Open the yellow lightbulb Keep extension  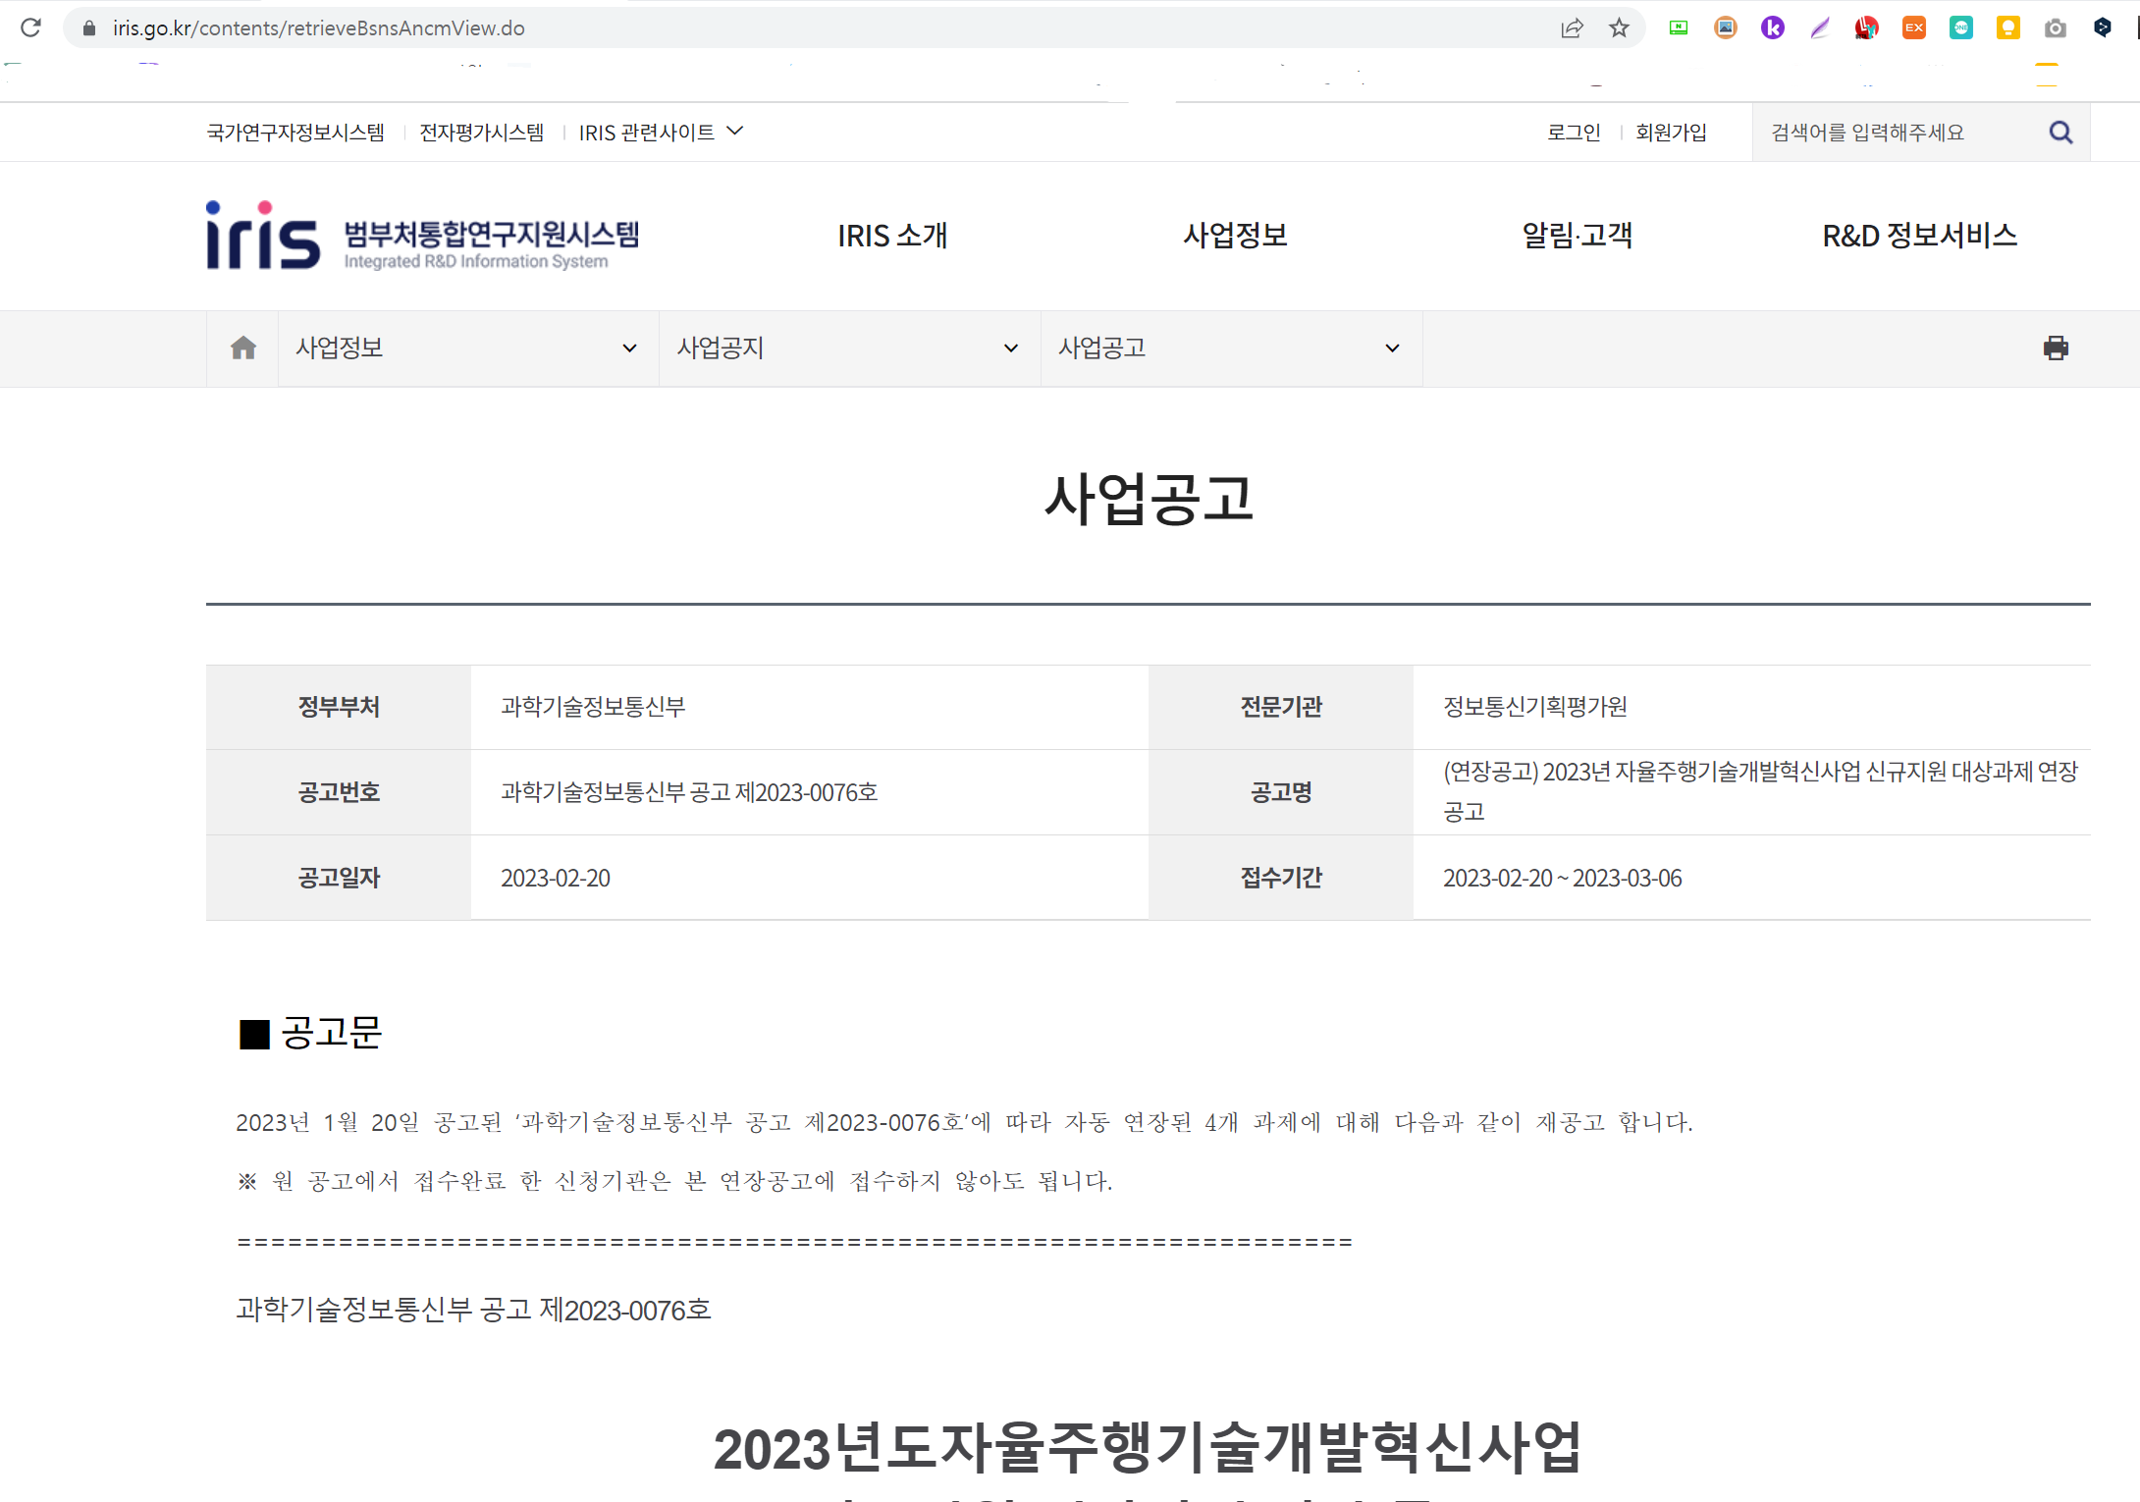tap(2007, 28)
